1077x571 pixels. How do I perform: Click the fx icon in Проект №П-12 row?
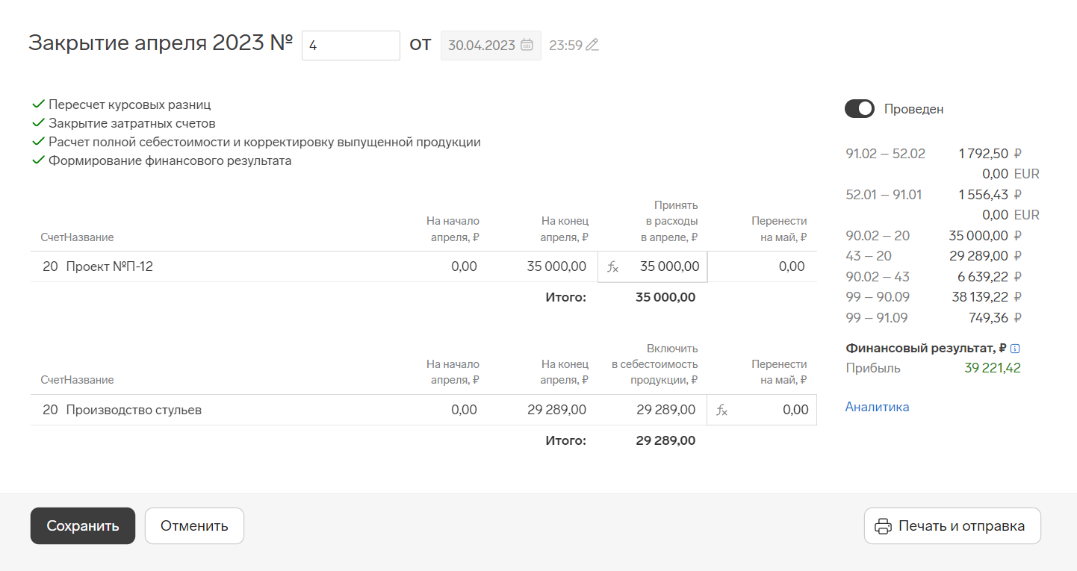click(x=612, y=267)
